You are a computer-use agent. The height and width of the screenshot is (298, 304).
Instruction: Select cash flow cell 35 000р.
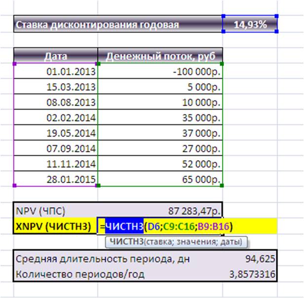[x=160, y=117]
